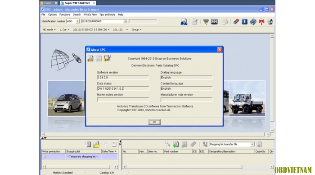Click the Content language field
Viewport: 315px width, 175px height.
(x=186, y=88)
